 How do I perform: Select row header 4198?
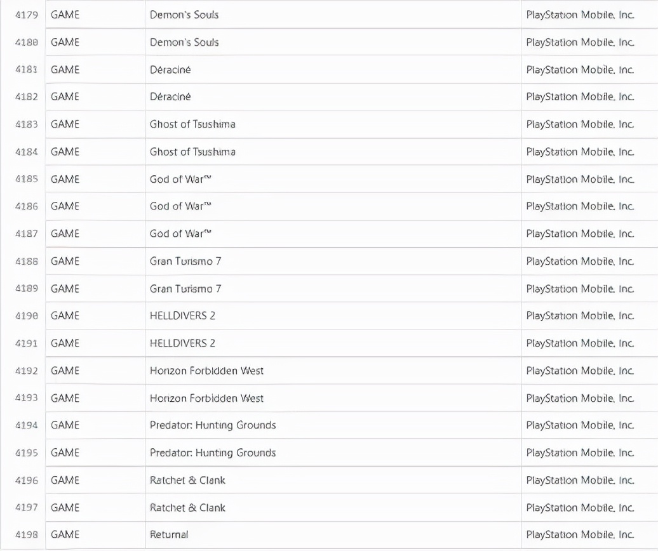click(27, 534)
